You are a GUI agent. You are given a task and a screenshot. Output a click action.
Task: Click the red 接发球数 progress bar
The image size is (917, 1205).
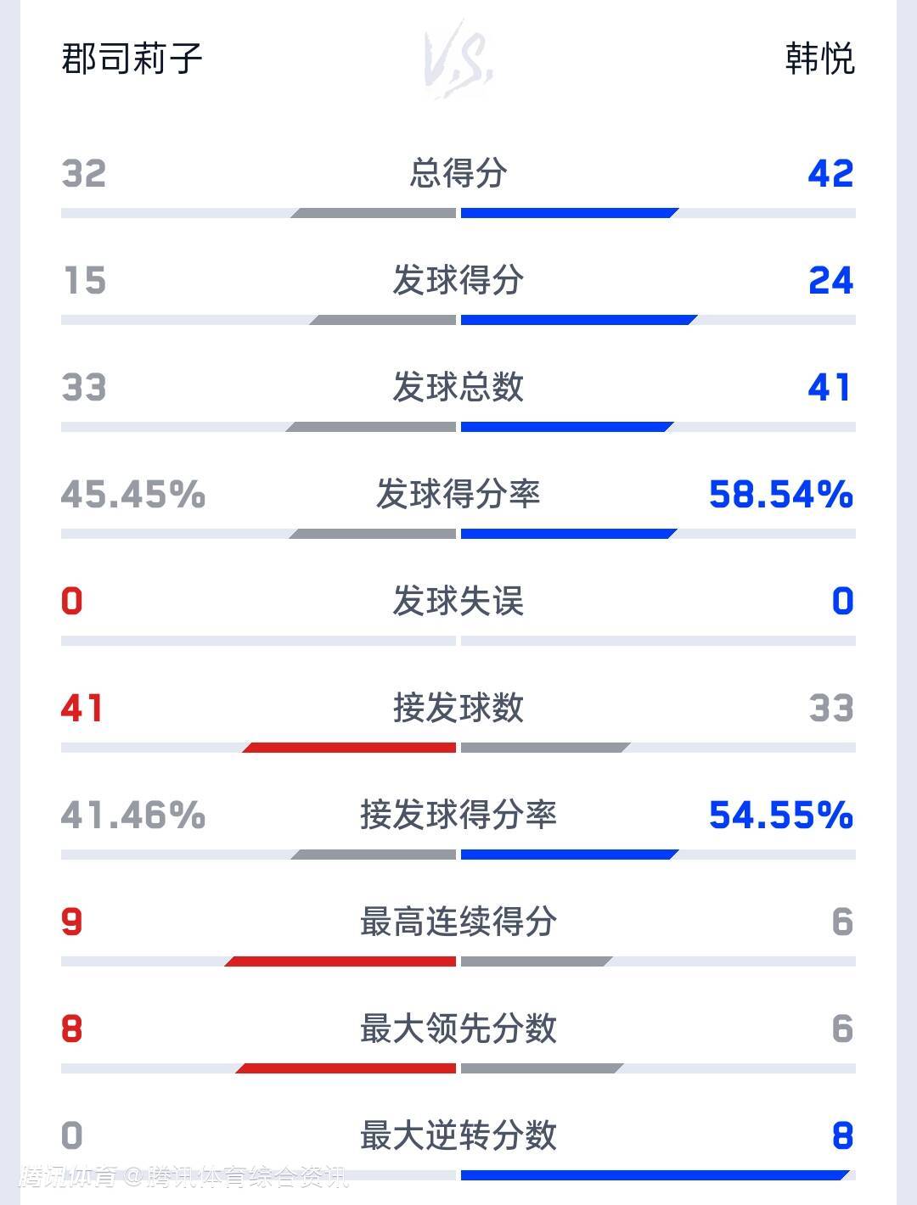[x=350, y=748]
